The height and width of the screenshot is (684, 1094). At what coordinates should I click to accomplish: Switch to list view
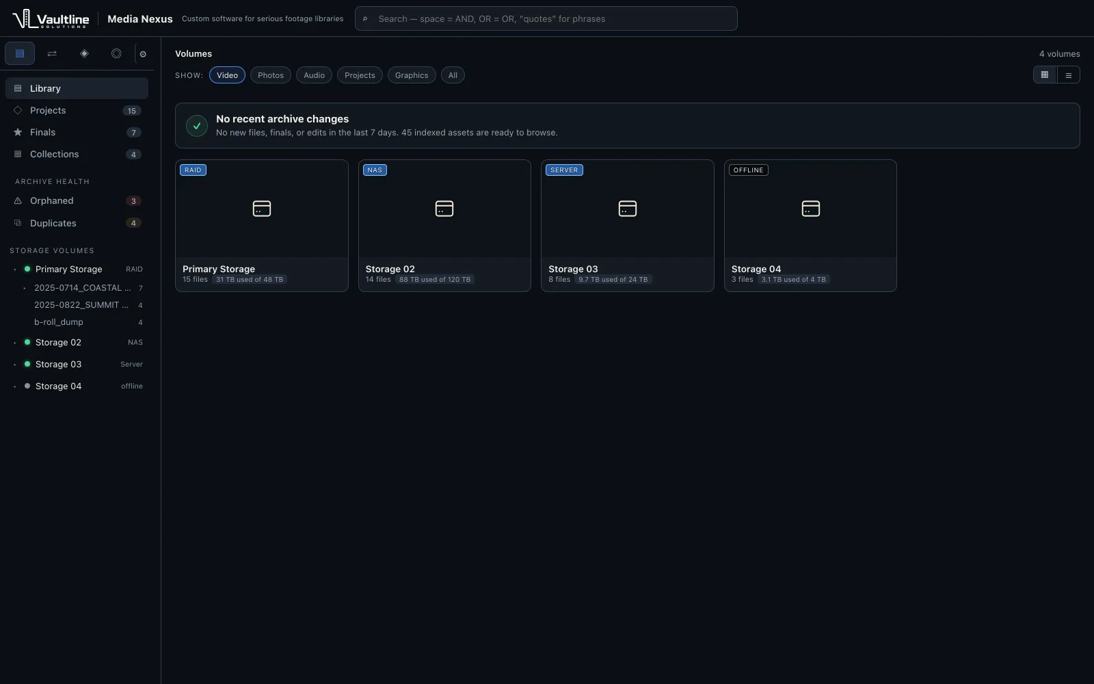(x=1069, y=75)
